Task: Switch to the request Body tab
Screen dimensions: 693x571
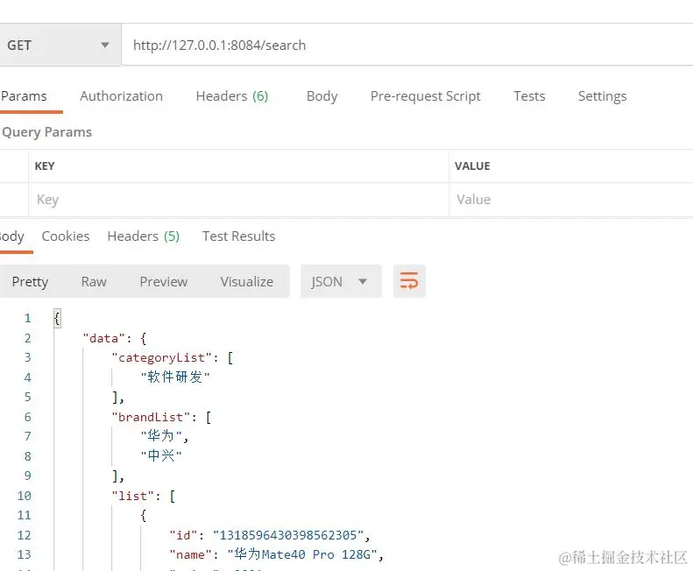Action: click(322, 96)
